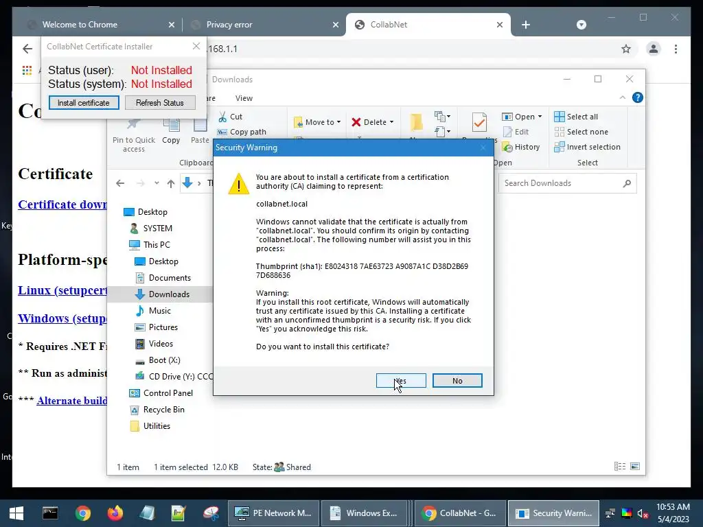Open the Windows setup link
The height and width of the screenshot is (527, 703).
click(62, 318)
